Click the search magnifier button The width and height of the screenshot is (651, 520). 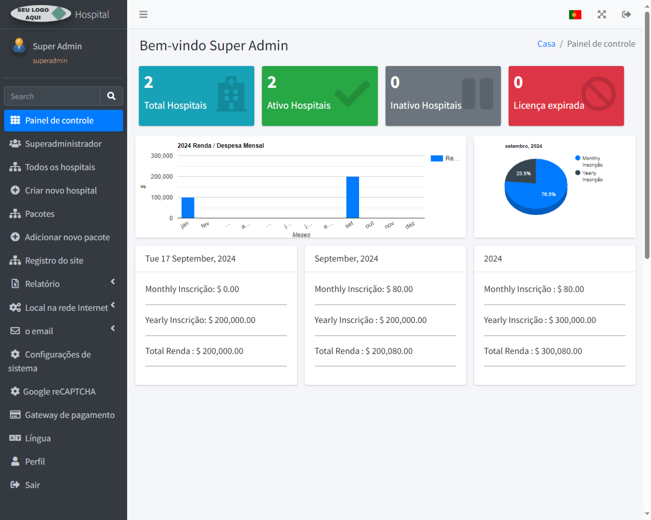(x=111, y=96)
